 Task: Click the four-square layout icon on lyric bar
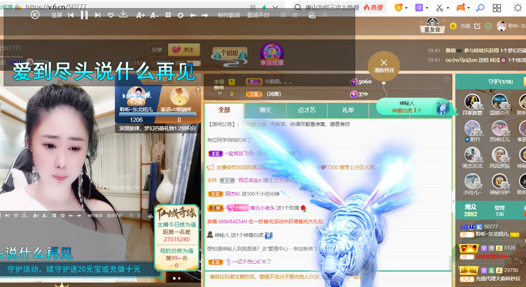168,15
